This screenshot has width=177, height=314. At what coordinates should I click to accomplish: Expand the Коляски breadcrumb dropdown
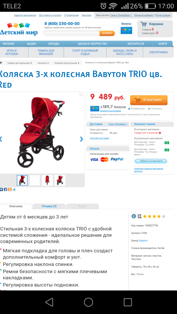[x=43, y=63]
